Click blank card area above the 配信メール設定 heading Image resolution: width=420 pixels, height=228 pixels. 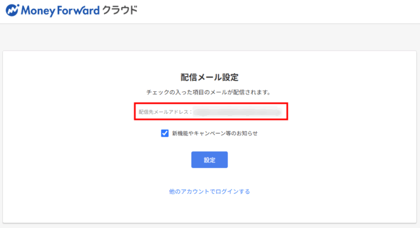(209, 61)
